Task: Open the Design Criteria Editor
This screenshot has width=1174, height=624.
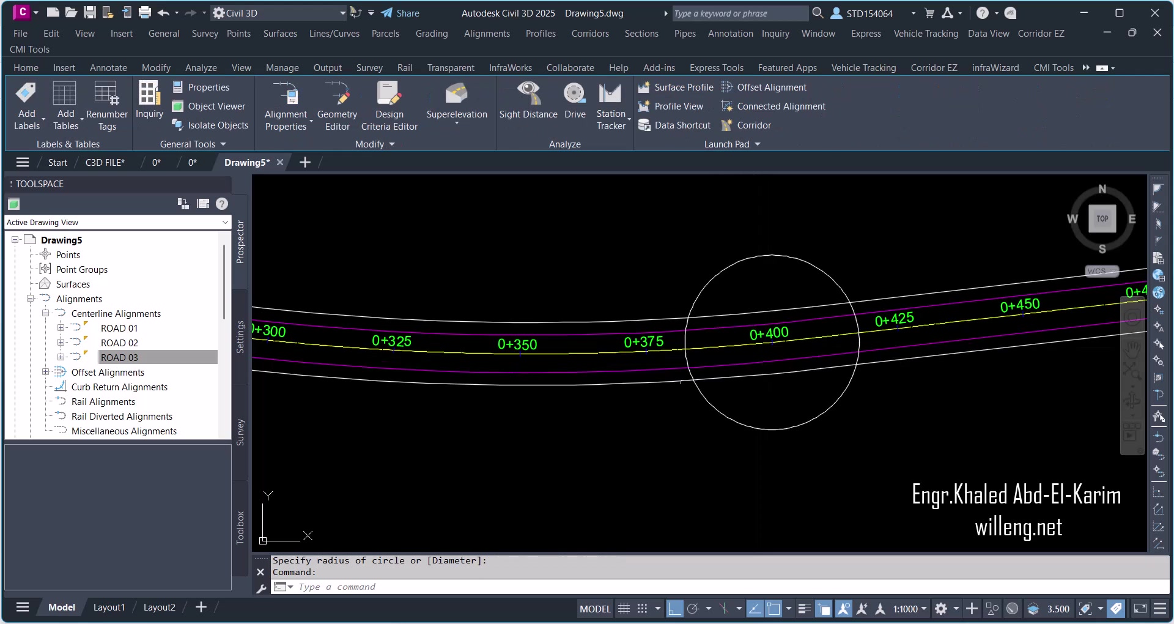Action: pyautogui.click(x=389, y=106)
